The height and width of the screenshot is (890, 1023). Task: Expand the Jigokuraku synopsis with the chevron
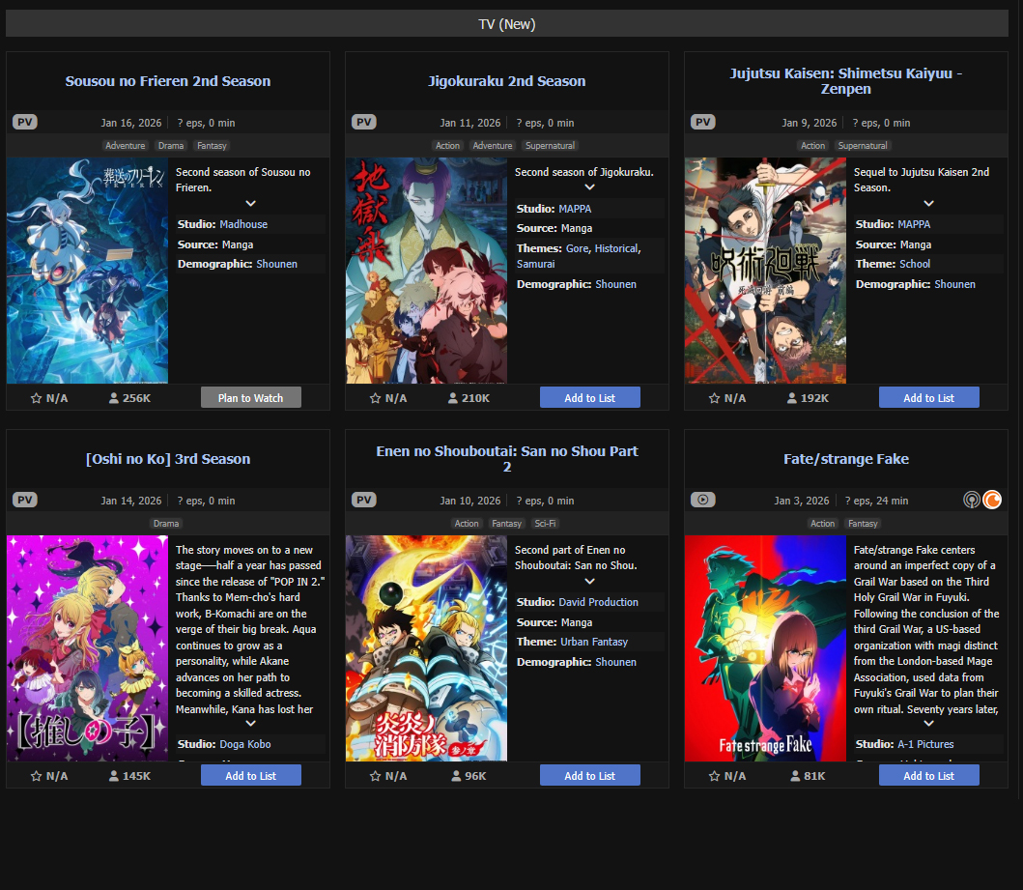click(590, 187)
